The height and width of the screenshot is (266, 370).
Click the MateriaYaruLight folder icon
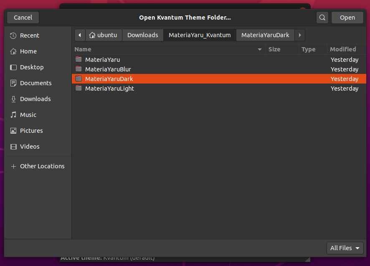click(79, 88)
